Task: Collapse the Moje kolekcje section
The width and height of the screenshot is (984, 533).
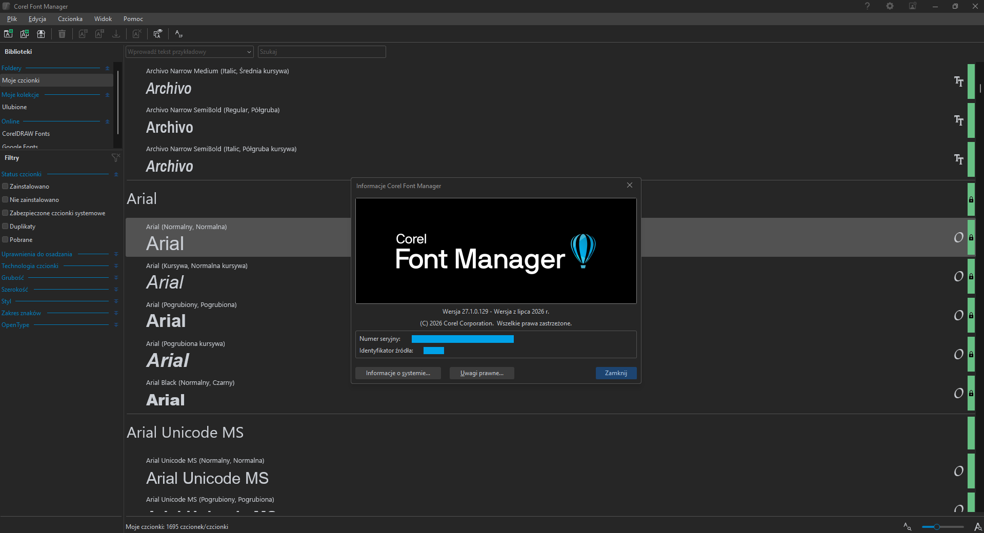Action: (x=107, y=95)
